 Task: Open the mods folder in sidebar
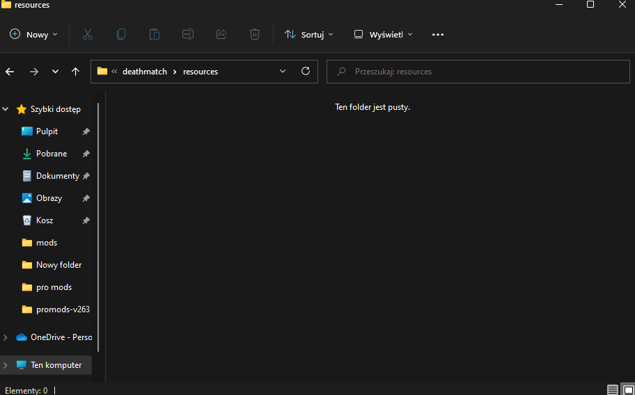pyautogui.click(x=47, y=243)
